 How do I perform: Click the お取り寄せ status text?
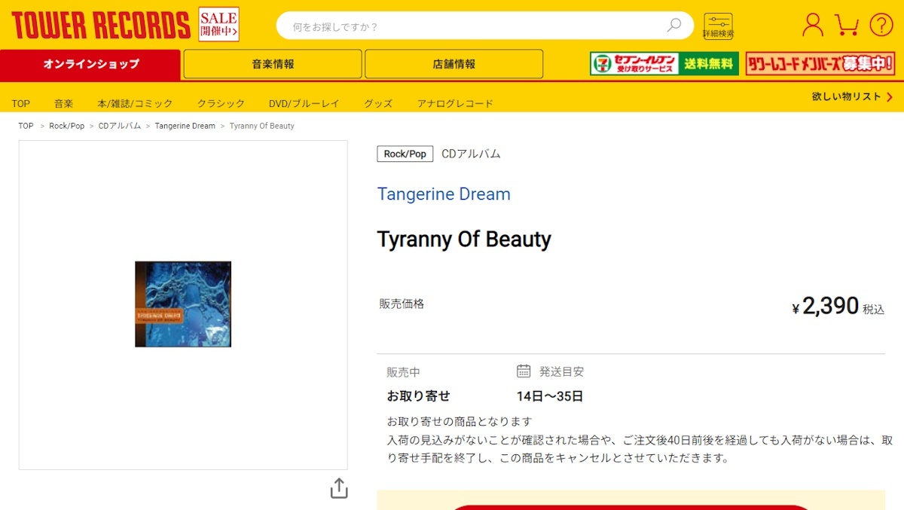coord(419,396)
